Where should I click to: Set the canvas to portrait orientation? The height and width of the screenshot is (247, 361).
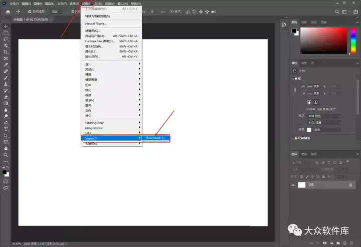(309, 102)
